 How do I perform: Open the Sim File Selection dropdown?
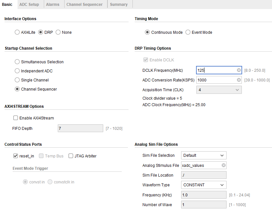pyautogui.click(x=204, y=155)
